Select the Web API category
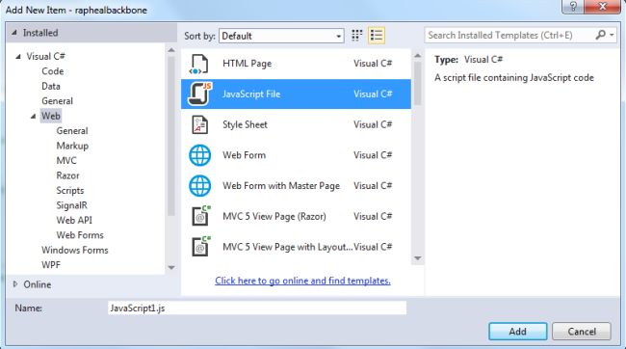 click(74, 220)
